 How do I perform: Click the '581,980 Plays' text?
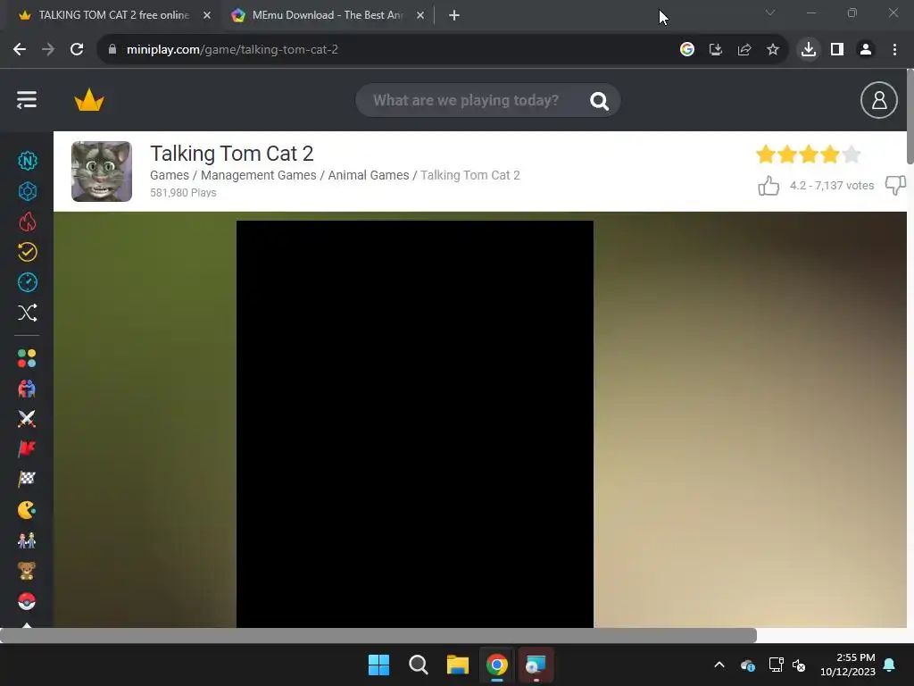(x=183, y=193)
